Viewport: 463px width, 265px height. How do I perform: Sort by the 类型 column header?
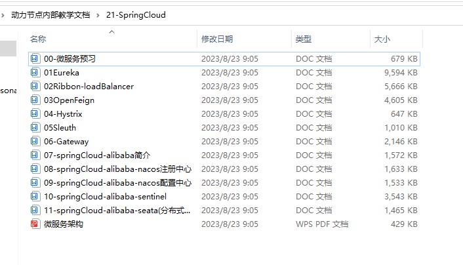click(x=304, y=39)
